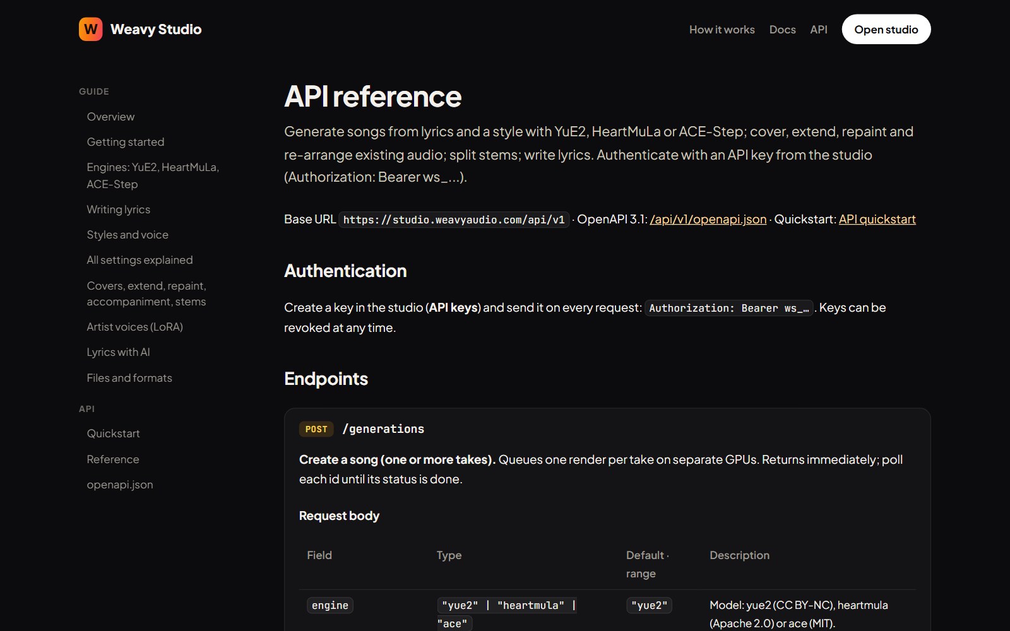The height and width of the screenshot is (631, 1010).
Task: Click the Authentication section heading
Action: click(345, 271)
